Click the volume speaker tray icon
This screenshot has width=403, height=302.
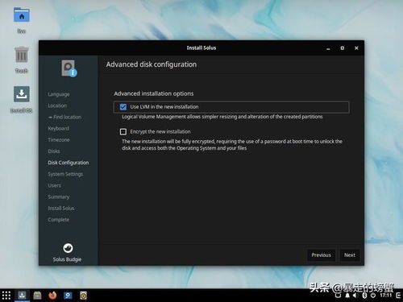(x=355, y=296)
